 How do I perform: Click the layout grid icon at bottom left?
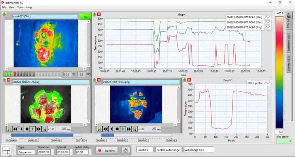point(6,150)
